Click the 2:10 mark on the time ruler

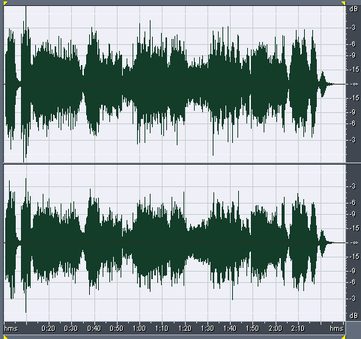click(x=298, y=328)
